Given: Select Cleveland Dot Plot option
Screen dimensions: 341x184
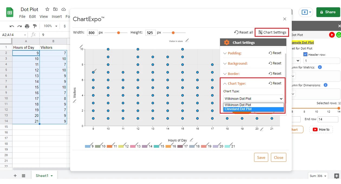Looking at the screenshot, I should click(x=253, y=109).
